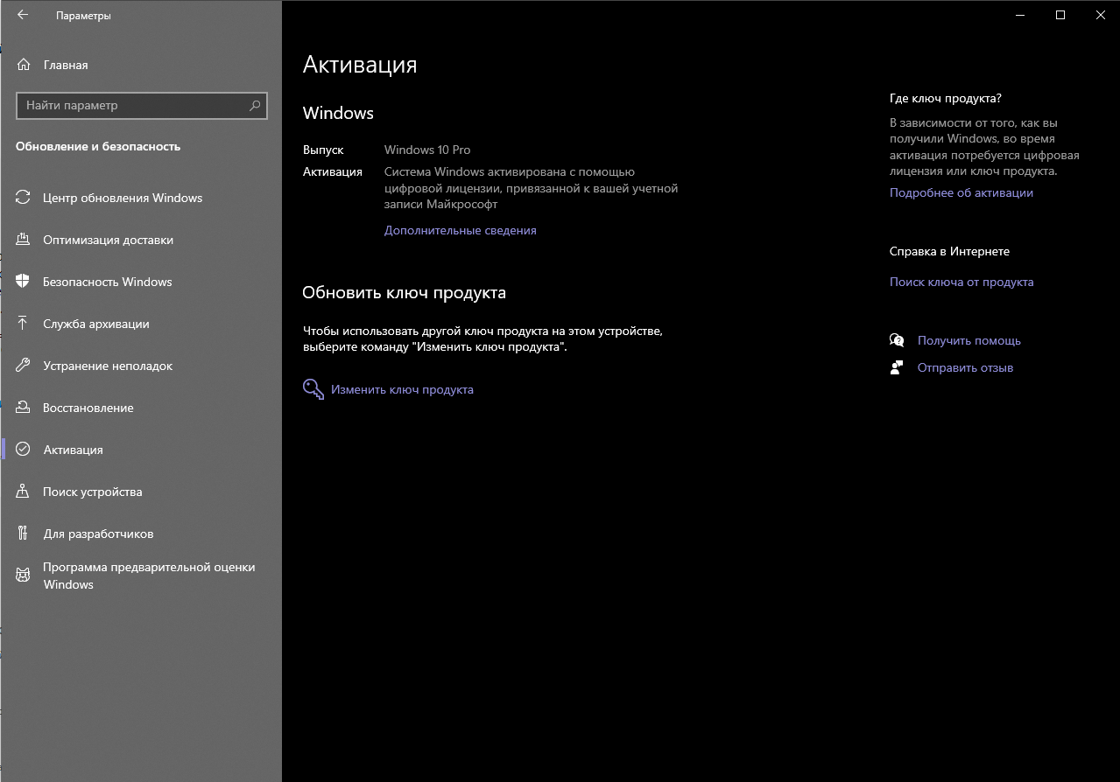
Task: Click the Поиск устройства person icon
Action: pyautogui.click(x=24, y=492)
